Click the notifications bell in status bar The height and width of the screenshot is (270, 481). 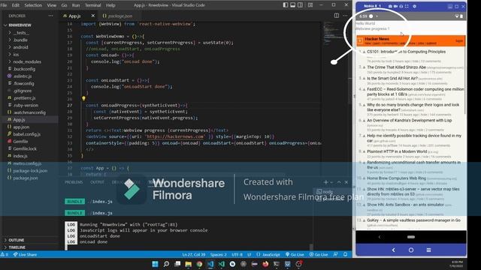coord(345,254)
